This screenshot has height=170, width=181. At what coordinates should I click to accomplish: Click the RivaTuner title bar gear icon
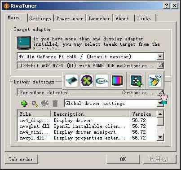(x=6, y=6)
